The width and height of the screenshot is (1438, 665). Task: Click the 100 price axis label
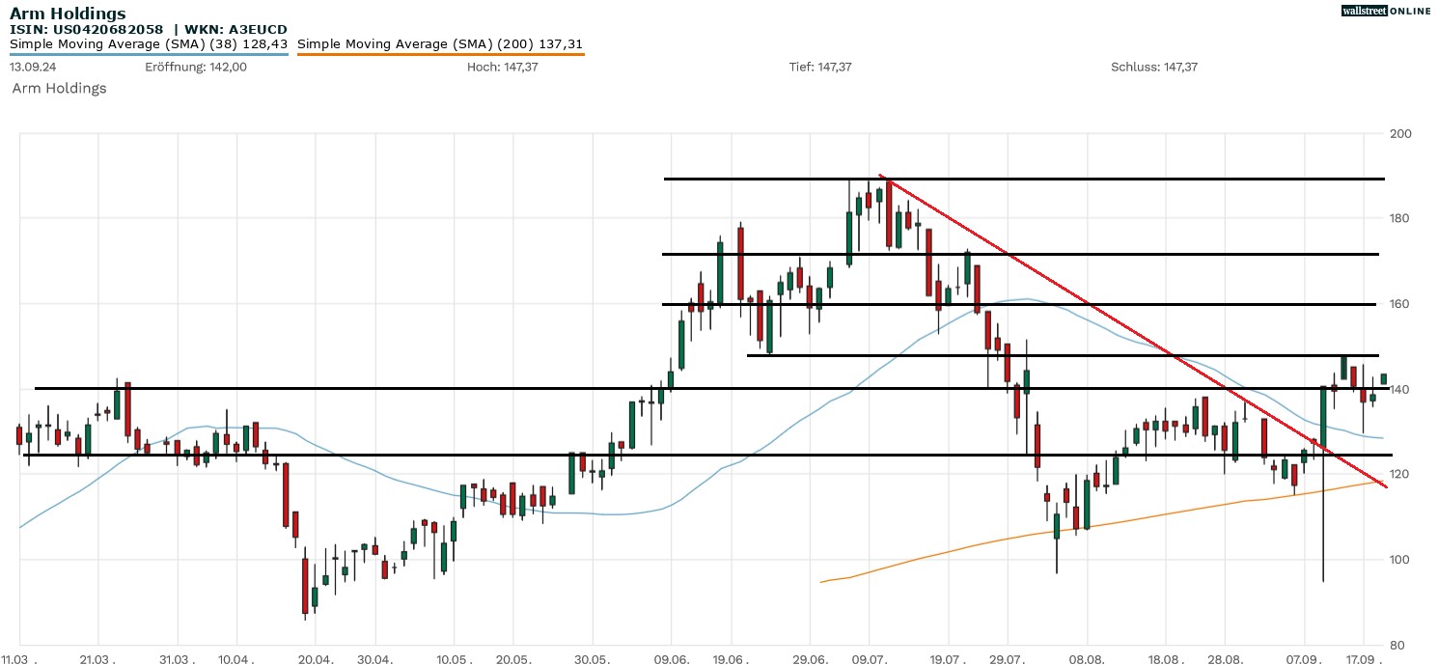click(1399, 560)
